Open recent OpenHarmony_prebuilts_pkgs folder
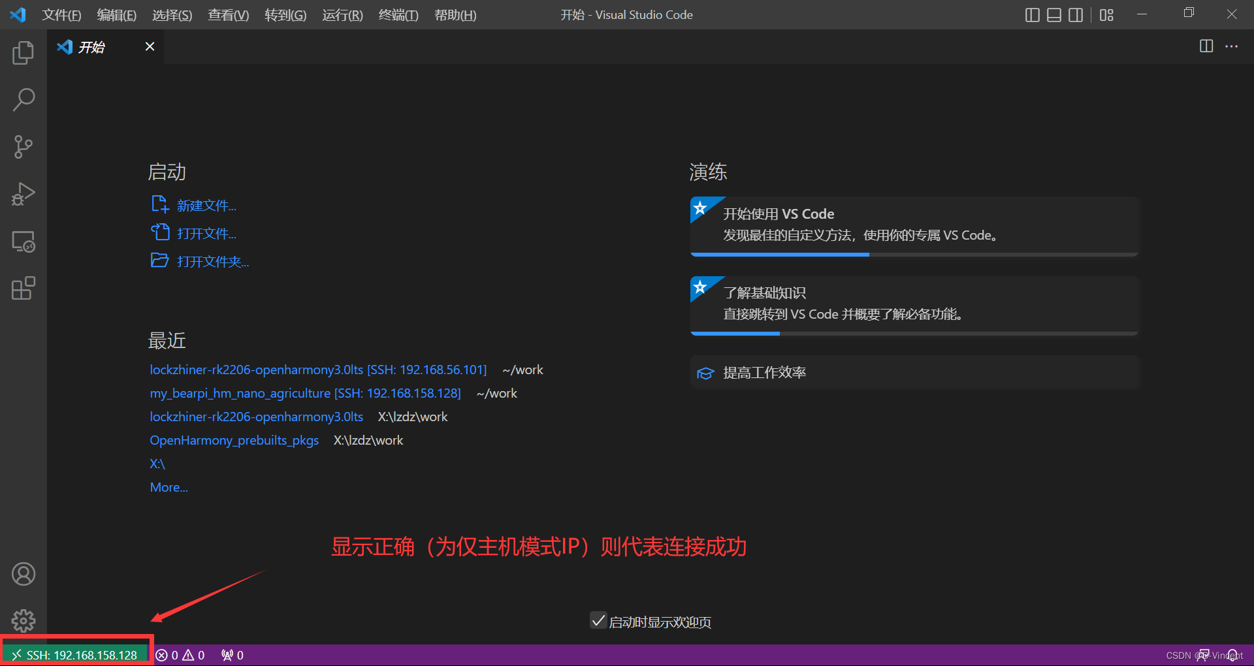 tap(234, 440)
